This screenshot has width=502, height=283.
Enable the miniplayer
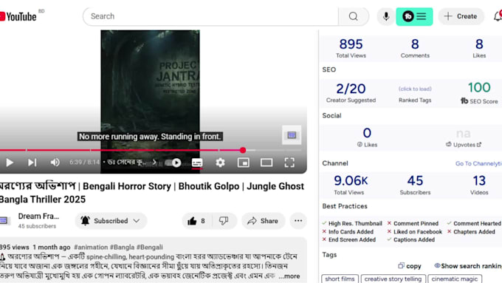point(244,163)
